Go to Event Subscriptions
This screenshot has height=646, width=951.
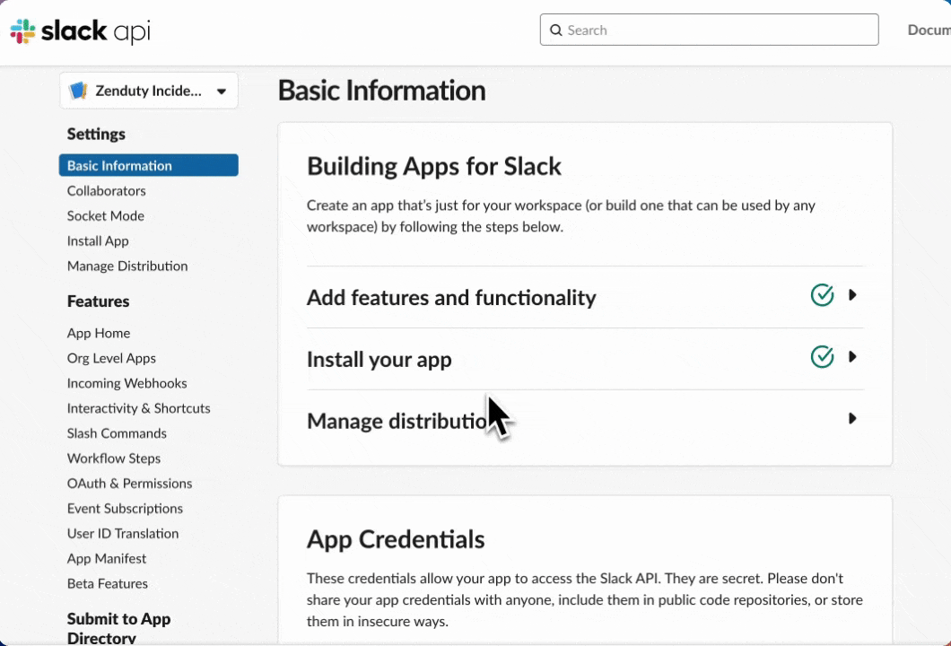125,509
